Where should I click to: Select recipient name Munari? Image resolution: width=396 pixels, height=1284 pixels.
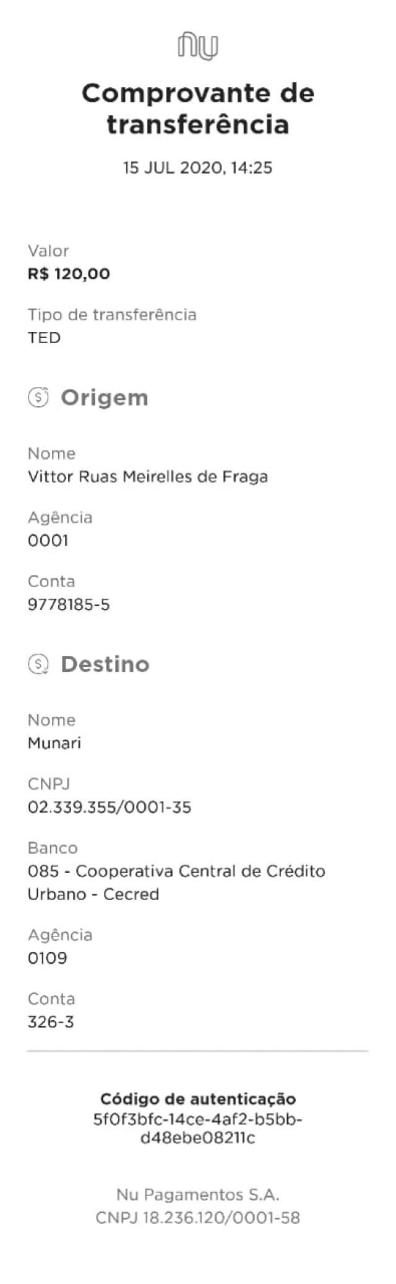54,743
